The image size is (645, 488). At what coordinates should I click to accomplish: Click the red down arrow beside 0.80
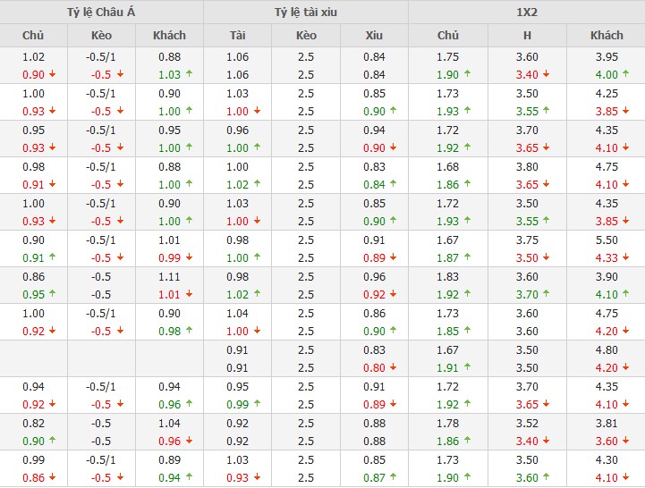tap(392, 366)
